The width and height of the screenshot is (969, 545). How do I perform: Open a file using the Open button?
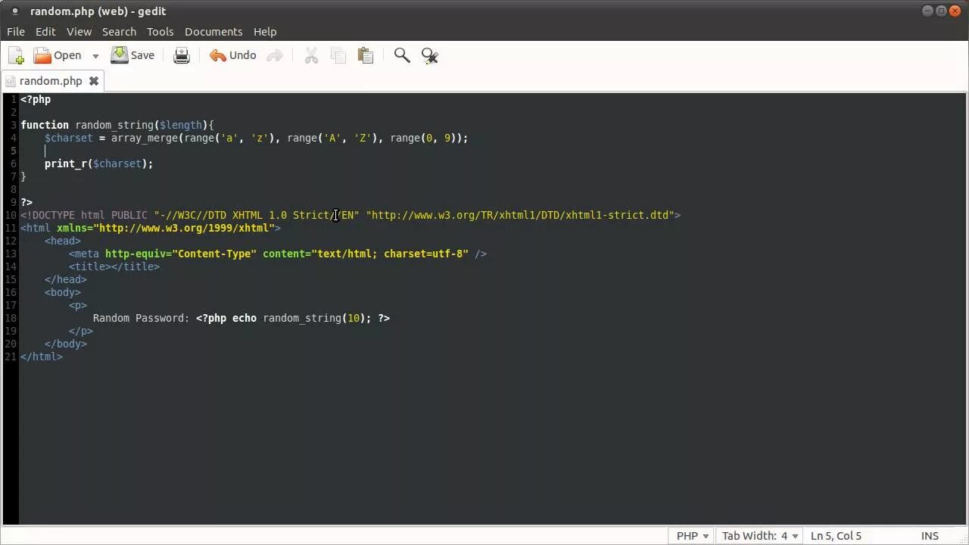(x=58, y=55)
